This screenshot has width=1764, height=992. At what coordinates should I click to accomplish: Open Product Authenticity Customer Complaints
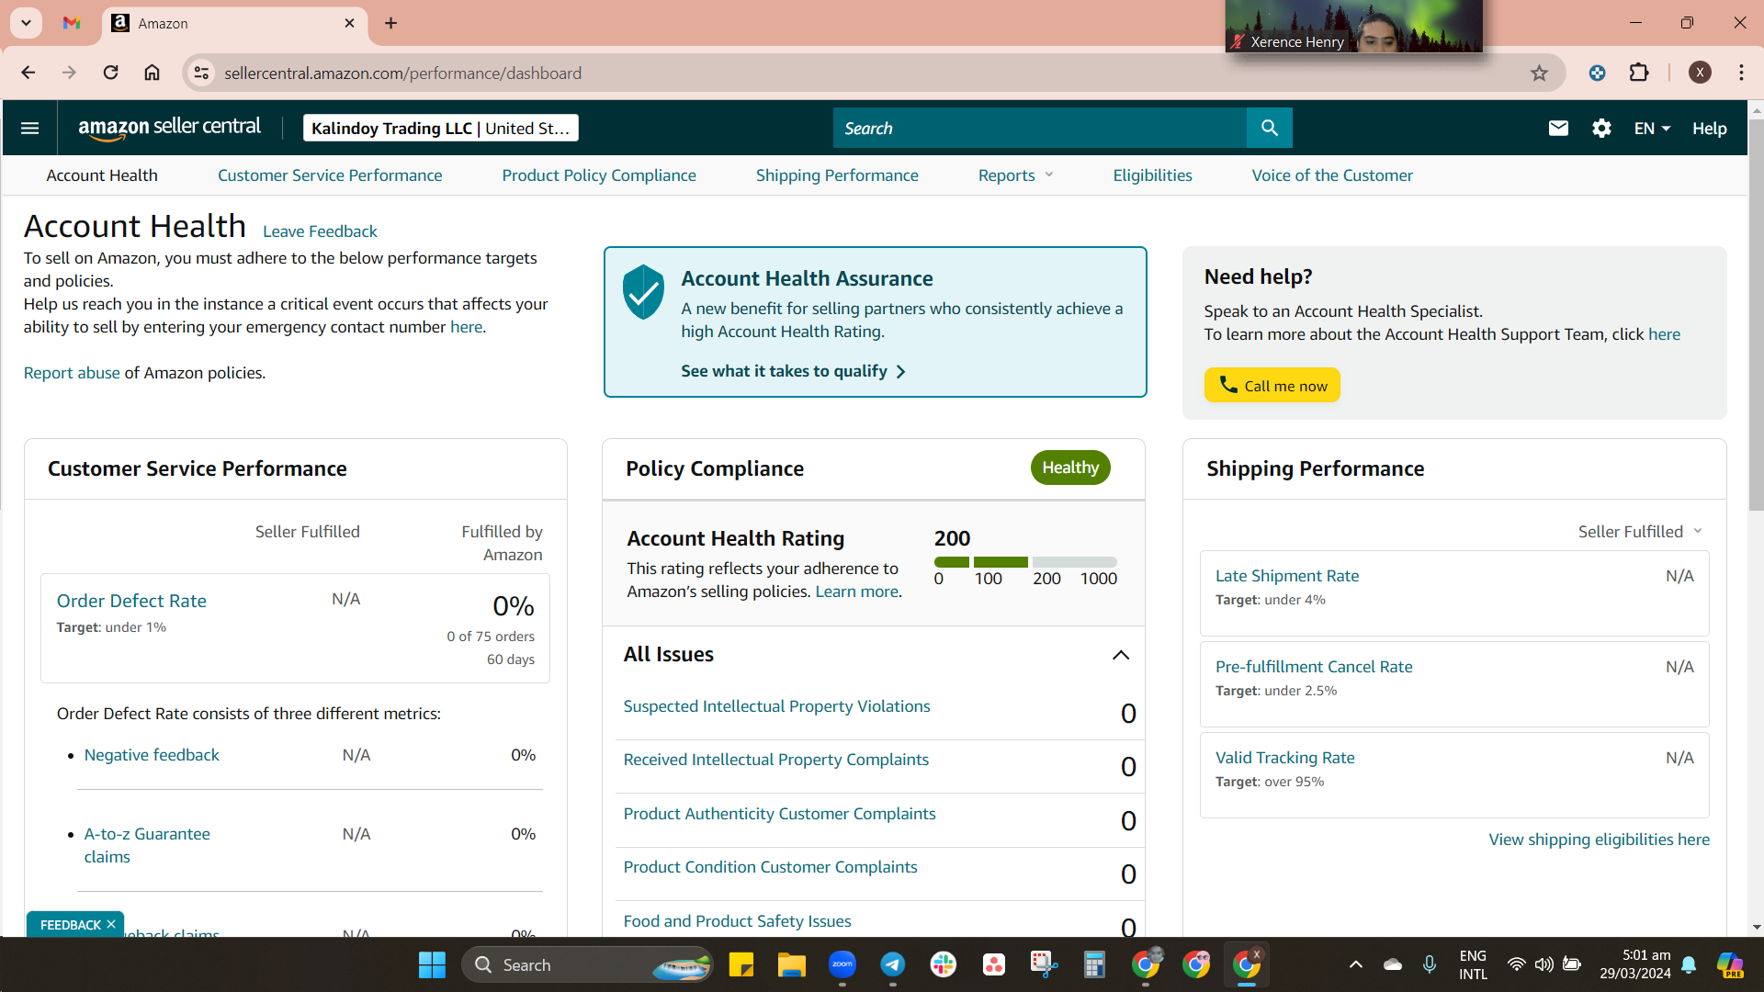tap(779, 814)
